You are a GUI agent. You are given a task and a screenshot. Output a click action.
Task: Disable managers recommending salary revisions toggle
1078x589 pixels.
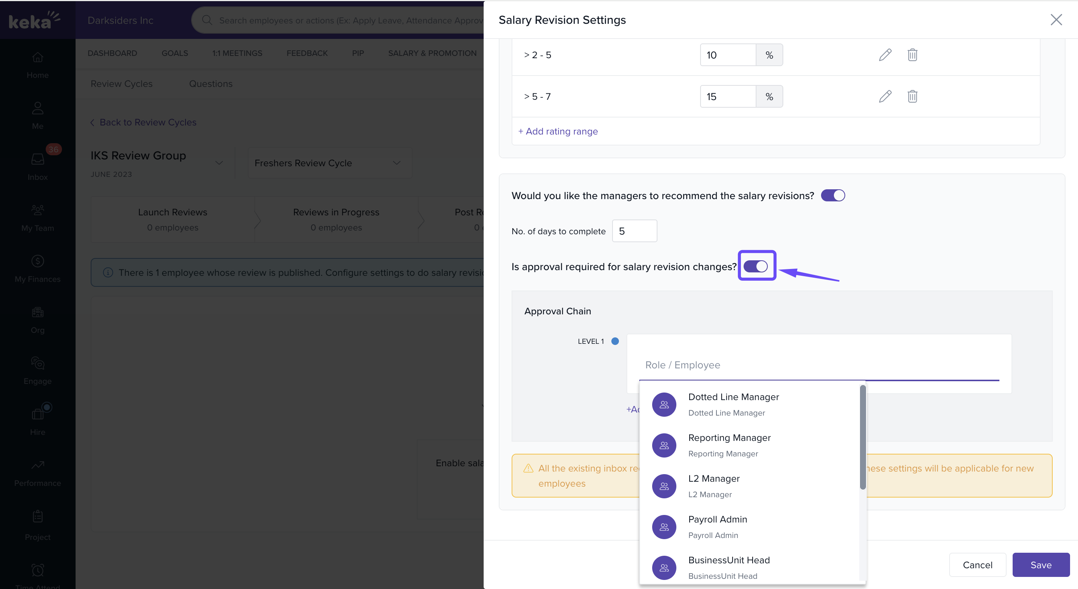click(x=832, y=195)
